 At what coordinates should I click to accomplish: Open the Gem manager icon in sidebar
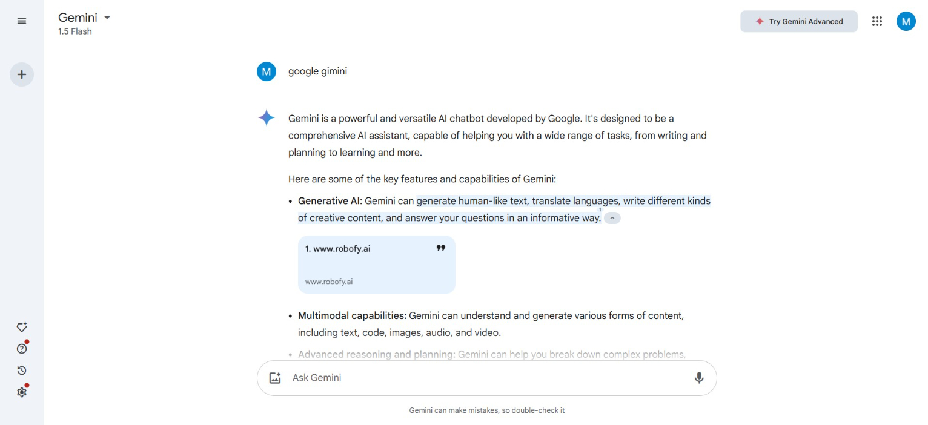click(22, 328)
